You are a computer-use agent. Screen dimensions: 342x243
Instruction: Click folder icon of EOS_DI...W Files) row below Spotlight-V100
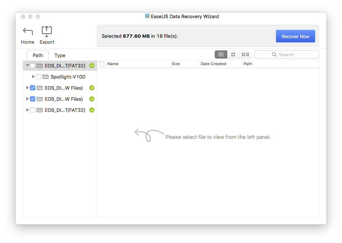pos(40,88)
